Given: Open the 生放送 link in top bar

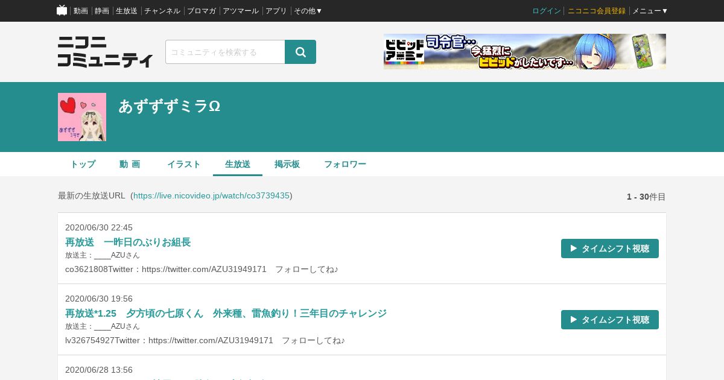Looking at the screenshot, I should (127, 11).
